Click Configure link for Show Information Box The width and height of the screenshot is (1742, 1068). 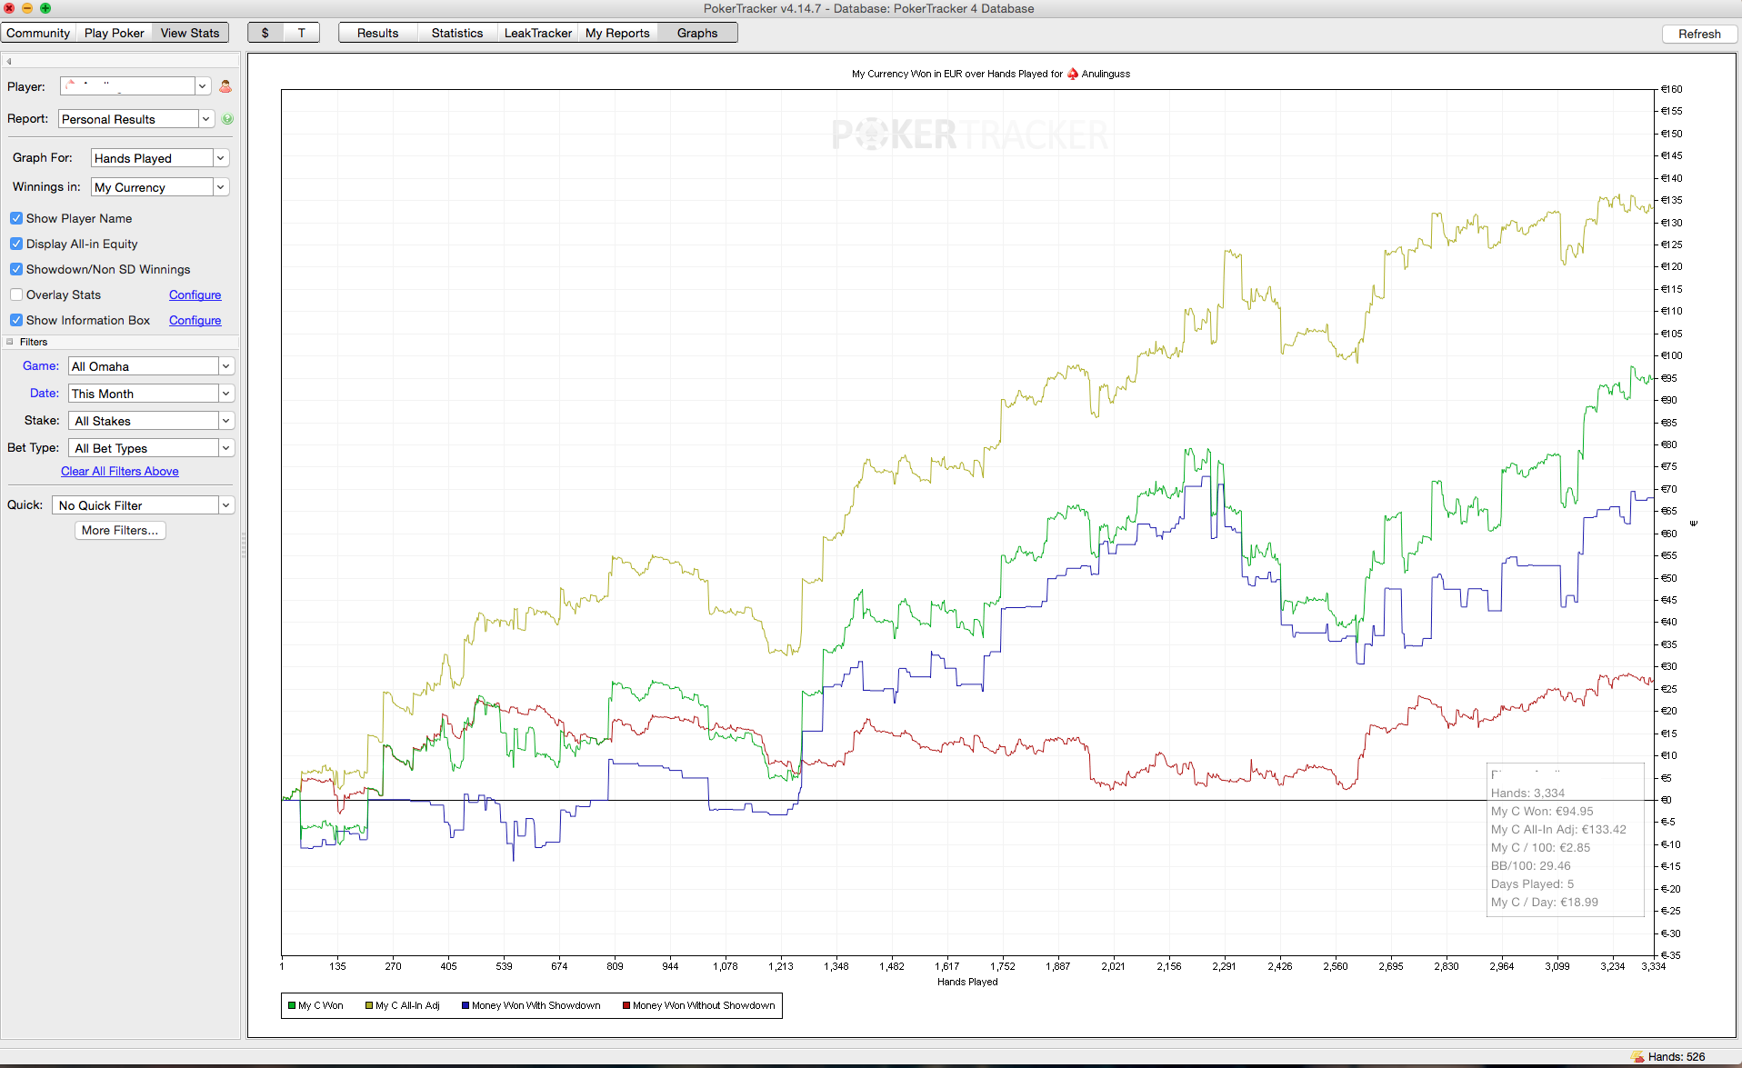pos(195,320)
